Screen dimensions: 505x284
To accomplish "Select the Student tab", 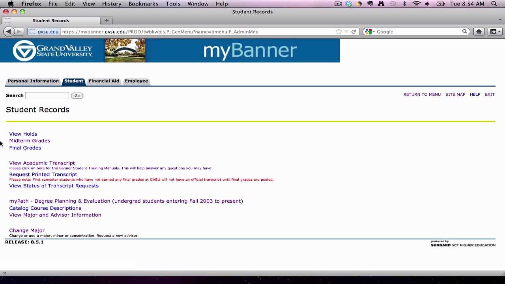I will [x=74, y=81].
